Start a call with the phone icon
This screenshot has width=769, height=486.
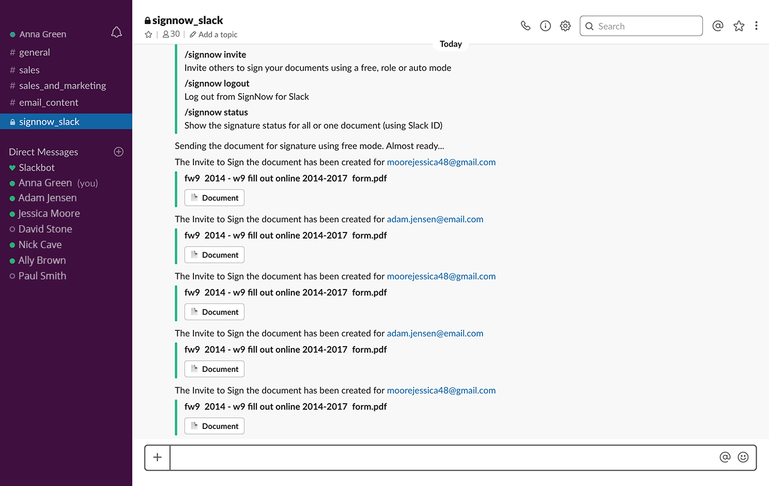point(526,26)
